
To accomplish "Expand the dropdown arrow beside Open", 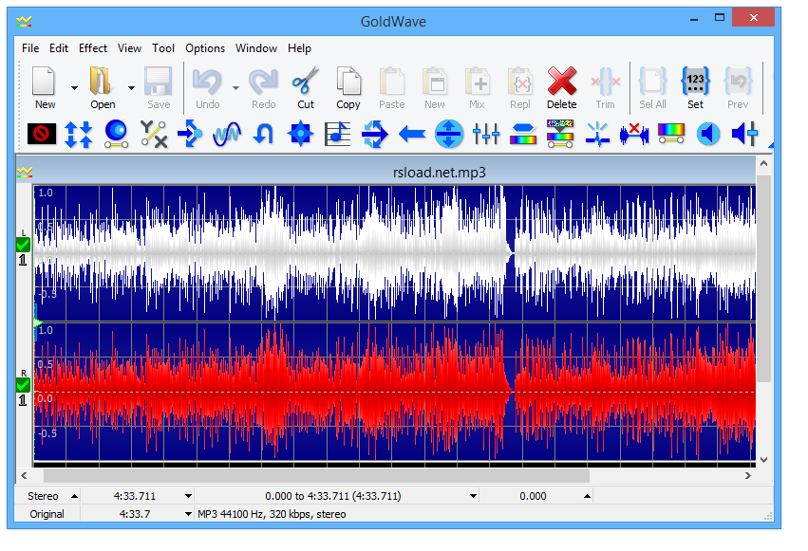I will click(x=131, y=87).
